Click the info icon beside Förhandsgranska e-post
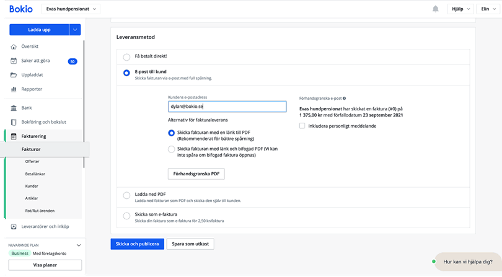 pos(344,99)
